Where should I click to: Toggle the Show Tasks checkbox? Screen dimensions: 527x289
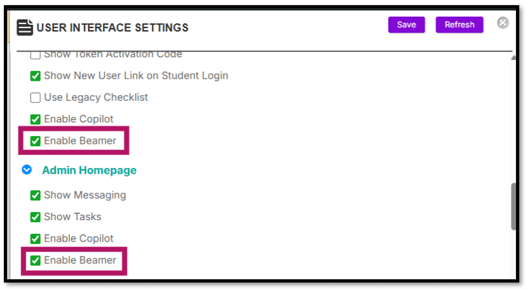click(x=35, y=217)
